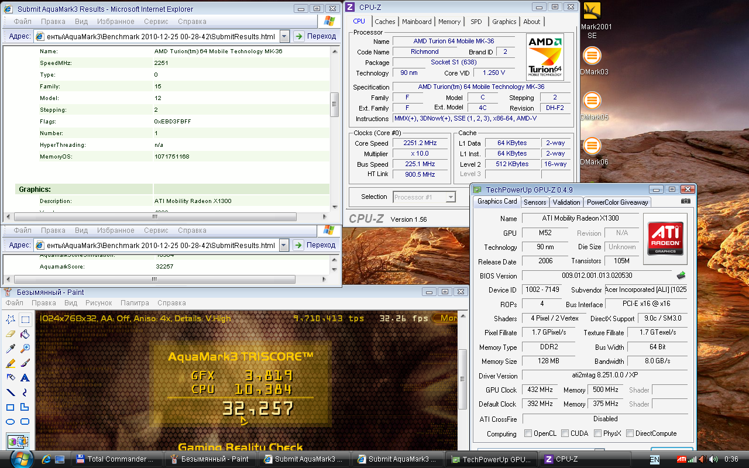Open the 3DMark06 desktop shortcut
Screen dimensions: 749x468
(x=592, y=150)
